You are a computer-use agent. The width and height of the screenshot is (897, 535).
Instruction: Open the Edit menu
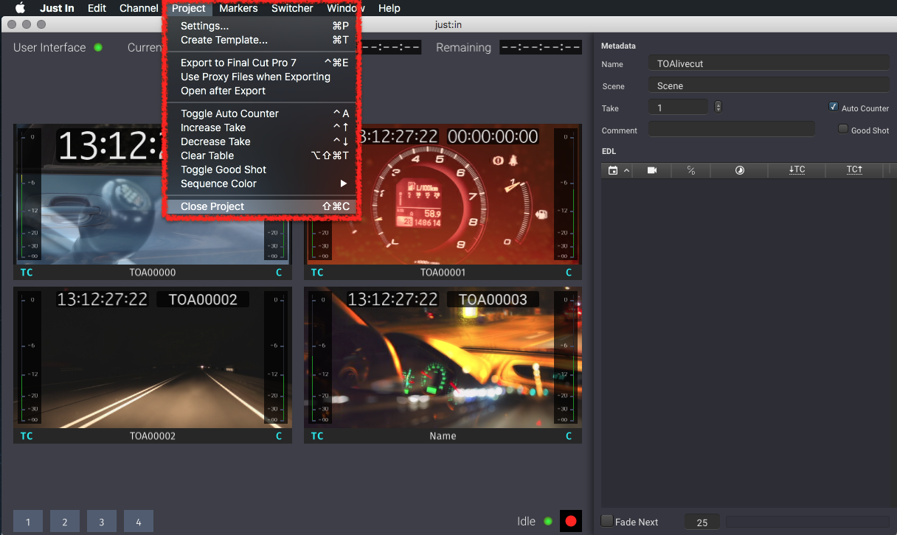97,8
